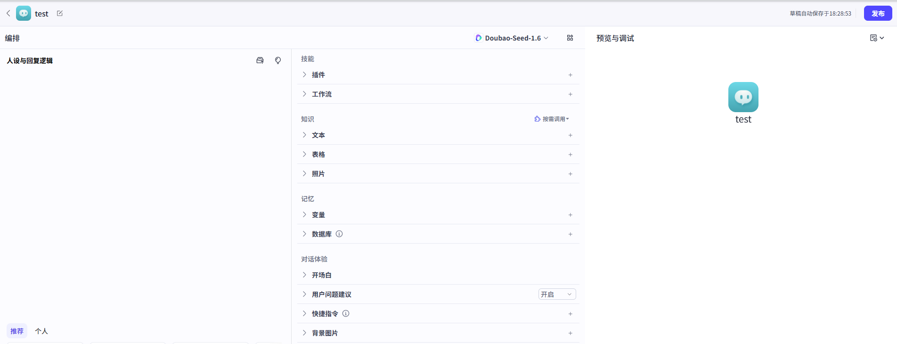Click the edit icon next to test
This screenshot has width=897, height=344.
point(60,13)
